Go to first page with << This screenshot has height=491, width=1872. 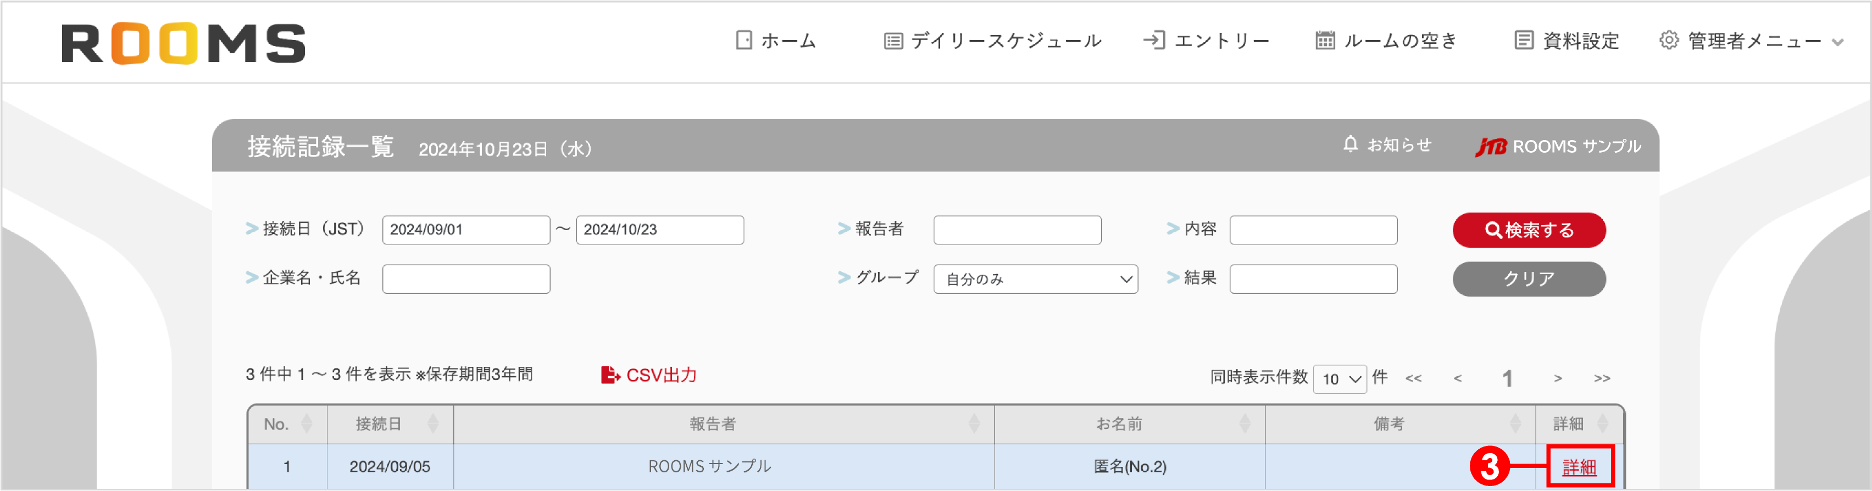[x=1413, y=378]
